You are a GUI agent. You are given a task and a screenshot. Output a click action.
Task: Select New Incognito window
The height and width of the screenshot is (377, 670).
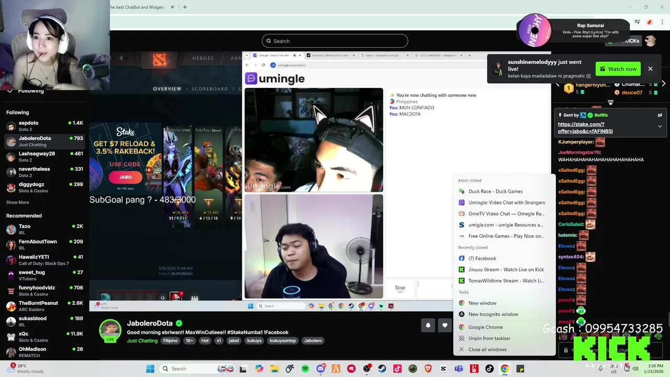pos(504,314)
